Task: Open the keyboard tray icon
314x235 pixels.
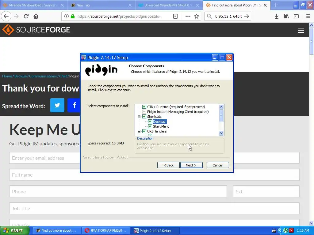Action: tap(274, 231)
